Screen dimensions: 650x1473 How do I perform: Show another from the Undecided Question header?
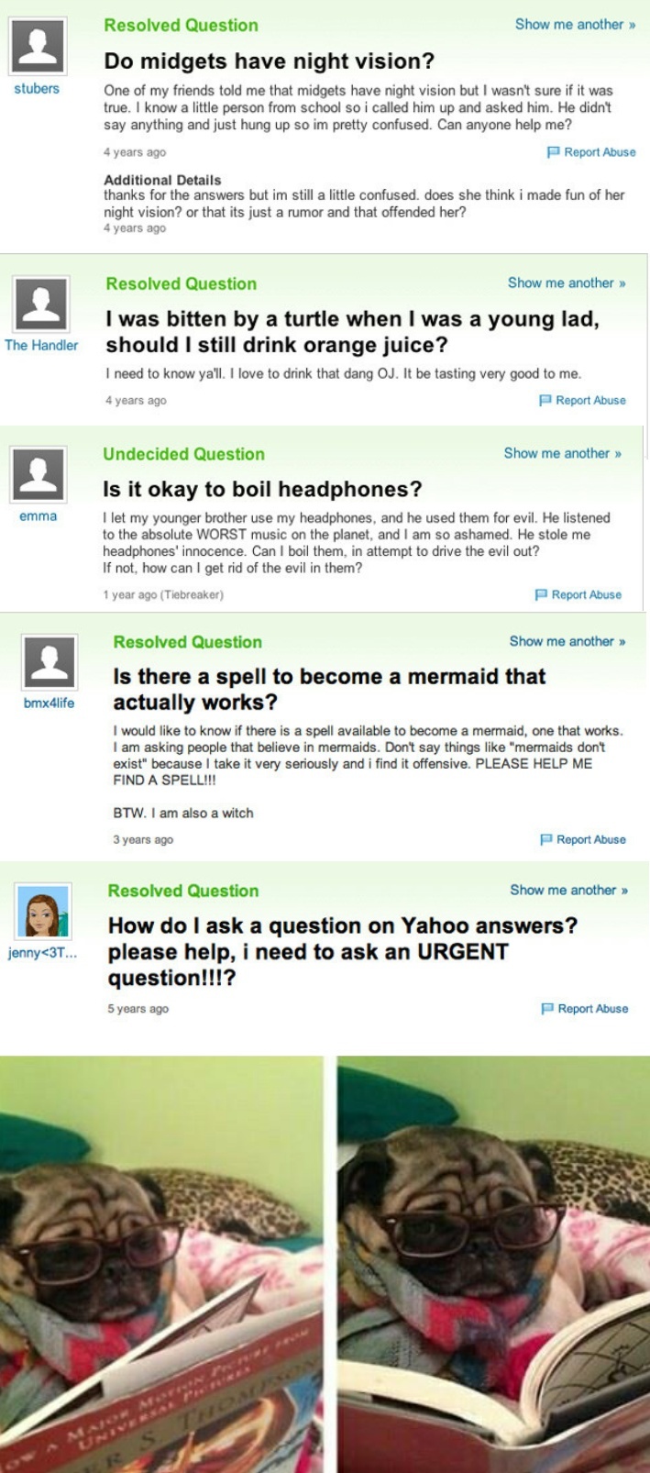click(562, 453)
